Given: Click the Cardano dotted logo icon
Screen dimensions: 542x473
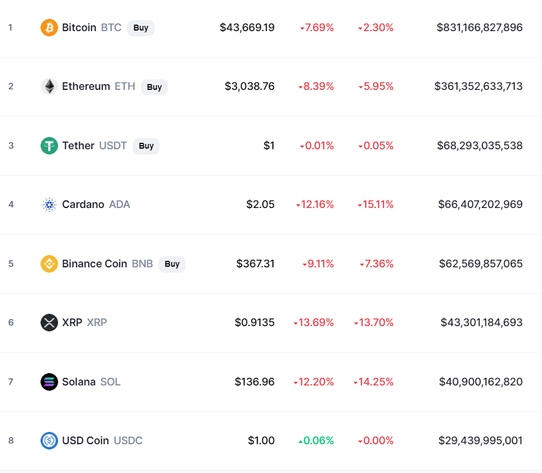Looking at the screenshot, I should 49,204.
